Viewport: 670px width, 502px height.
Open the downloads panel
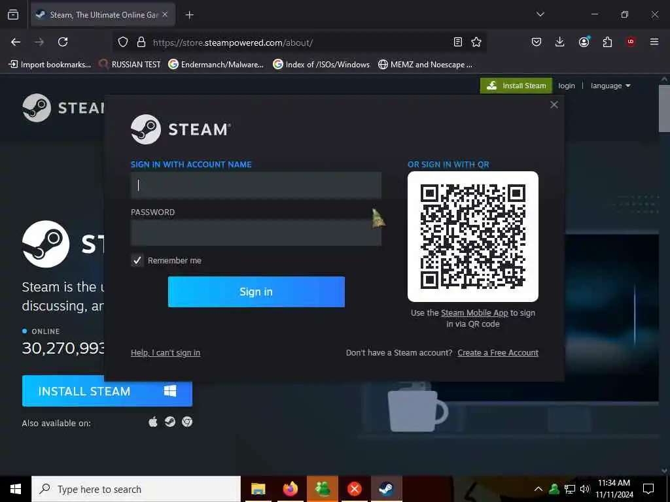[560, 42]
